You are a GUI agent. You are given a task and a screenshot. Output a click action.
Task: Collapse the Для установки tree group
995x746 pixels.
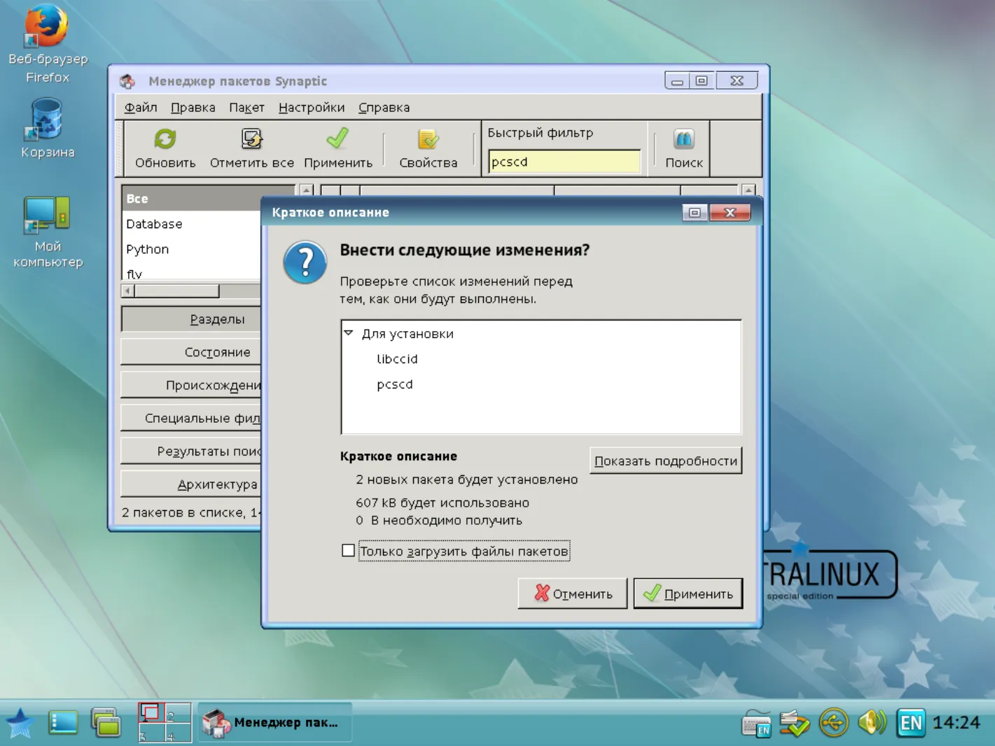click(x=349, y=333)
